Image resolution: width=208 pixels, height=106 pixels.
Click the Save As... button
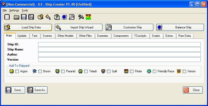point(37,90)
